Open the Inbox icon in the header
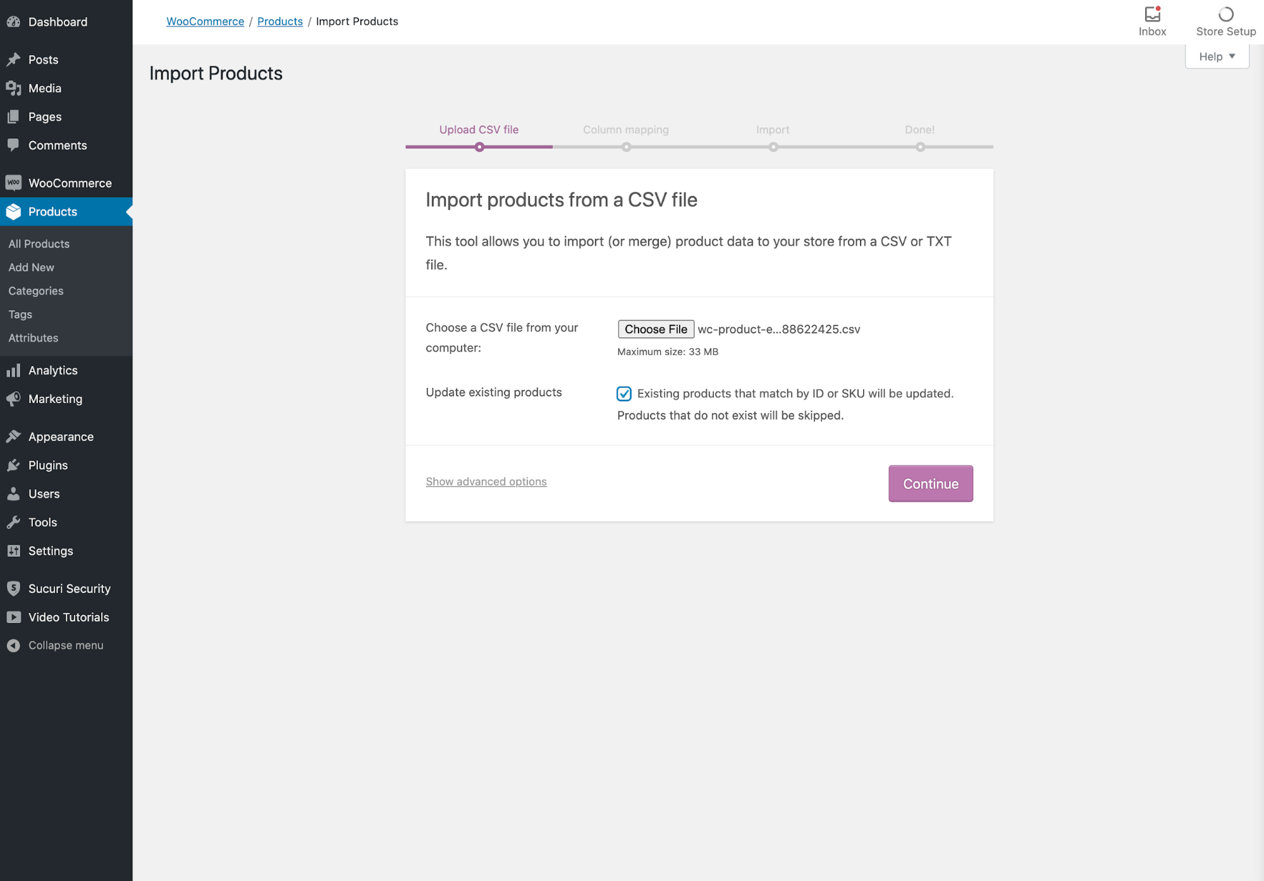Image resolution: width=1264 pixels, height=881 pixels. (1152, 14)
